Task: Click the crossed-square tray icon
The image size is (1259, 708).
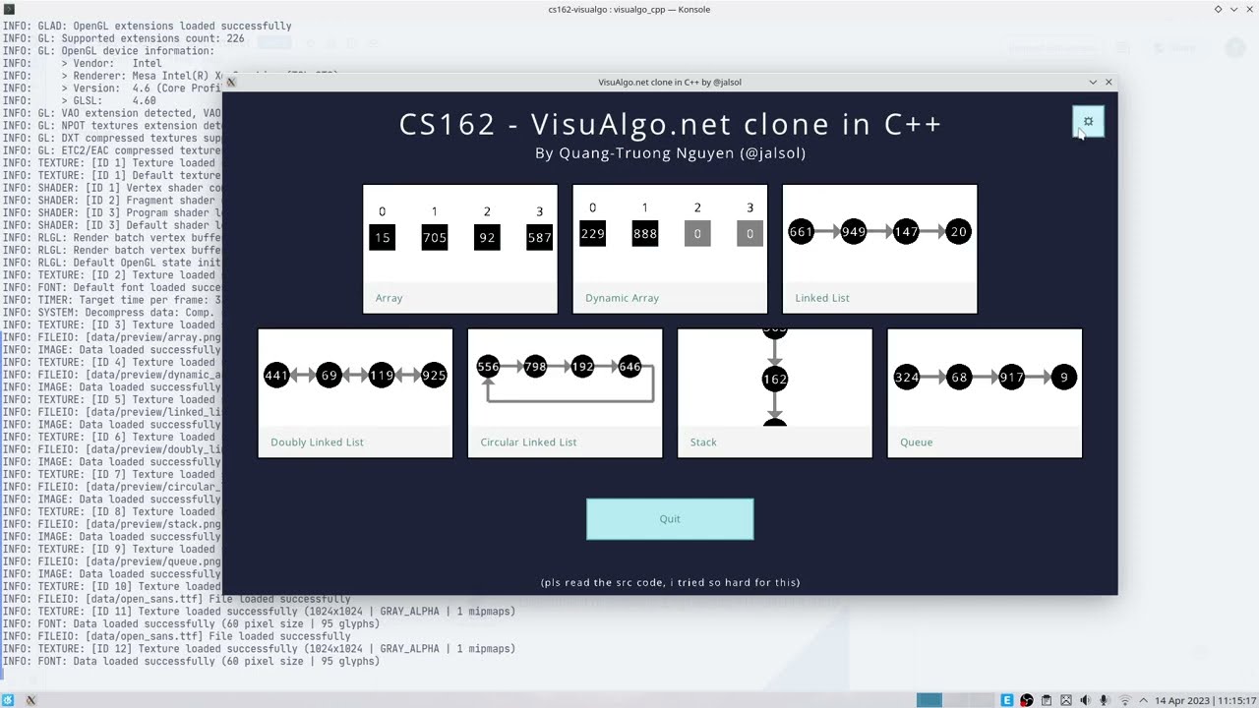Action: click(x=1066, y=700)
